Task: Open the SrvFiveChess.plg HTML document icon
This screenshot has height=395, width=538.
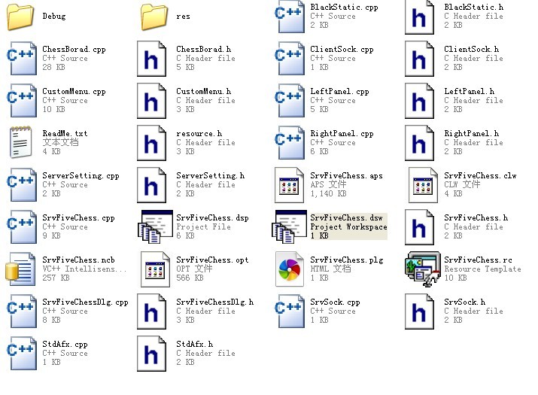Action: pos(289,269)
